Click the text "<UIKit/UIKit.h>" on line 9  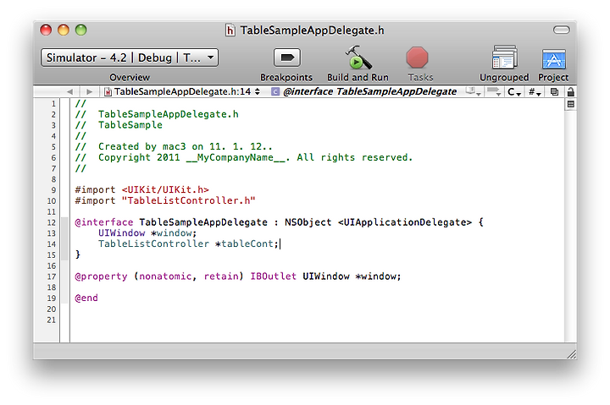click(x=165, y=190)
